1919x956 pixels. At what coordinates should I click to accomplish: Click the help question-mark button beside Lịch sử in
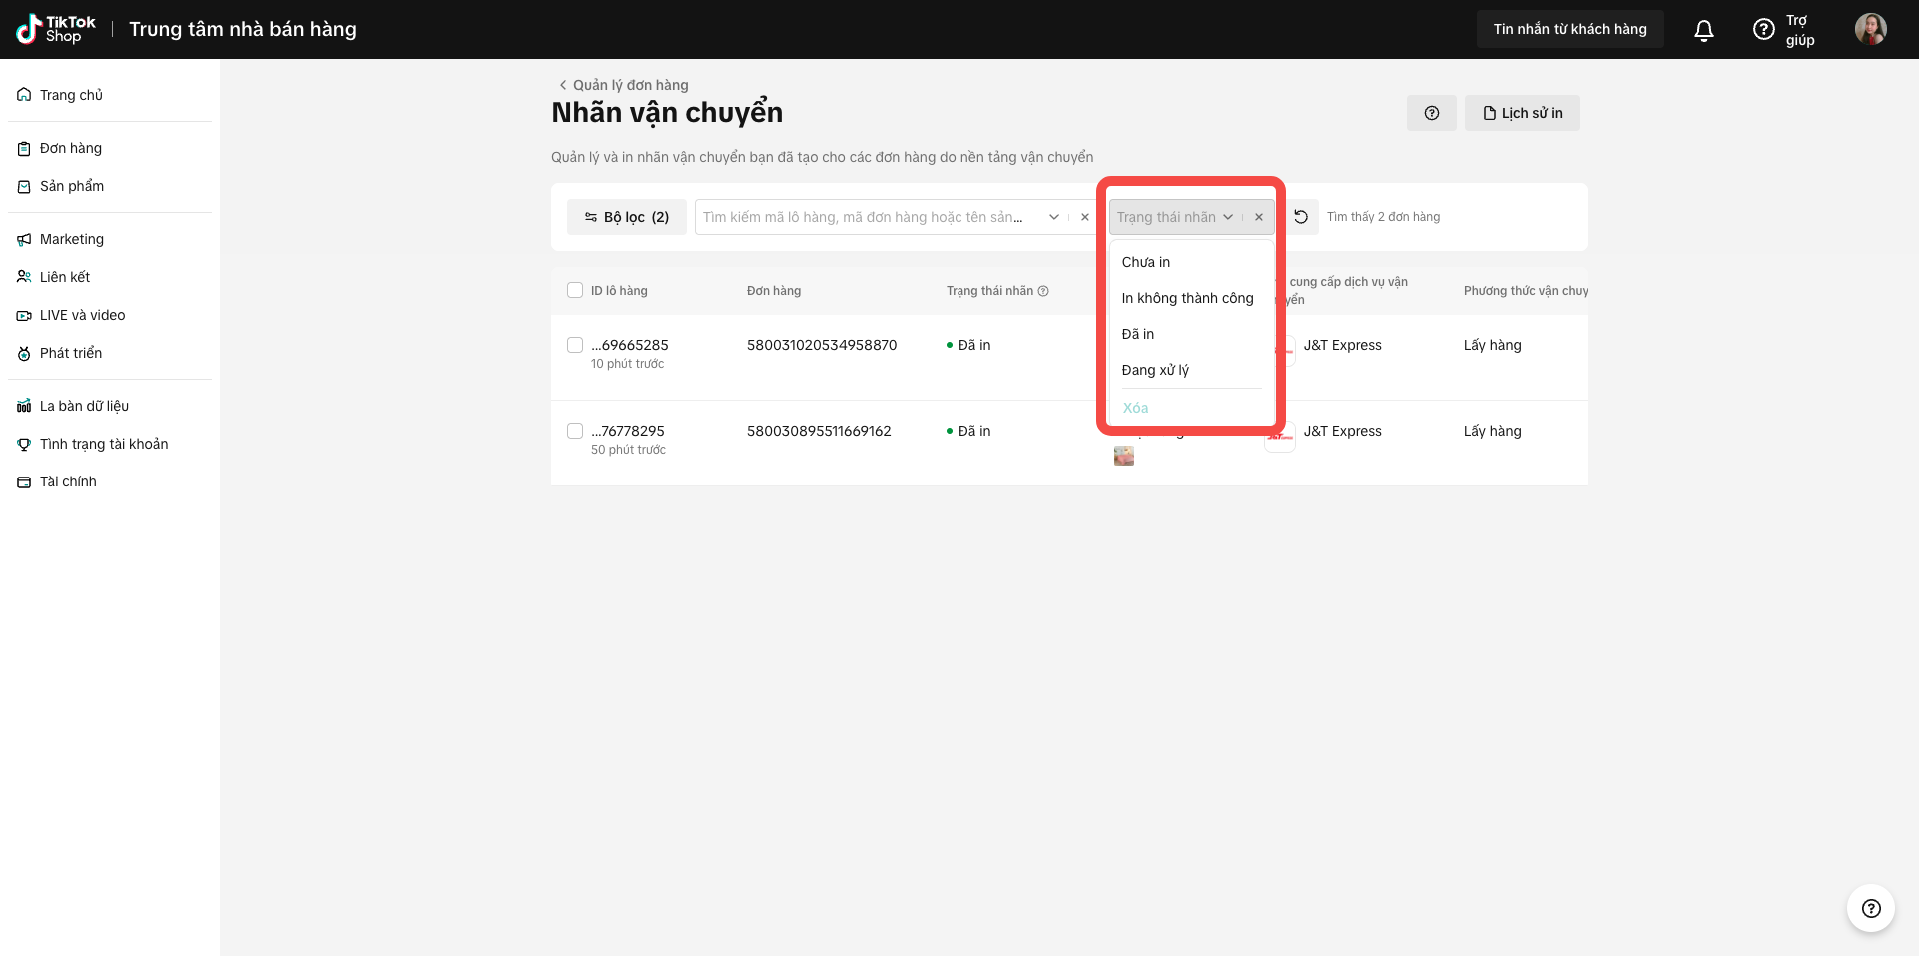point(1432,113)
